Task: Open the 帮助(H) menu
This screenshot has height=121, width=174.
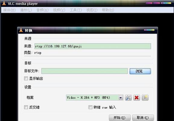Action: click(108, 10)
